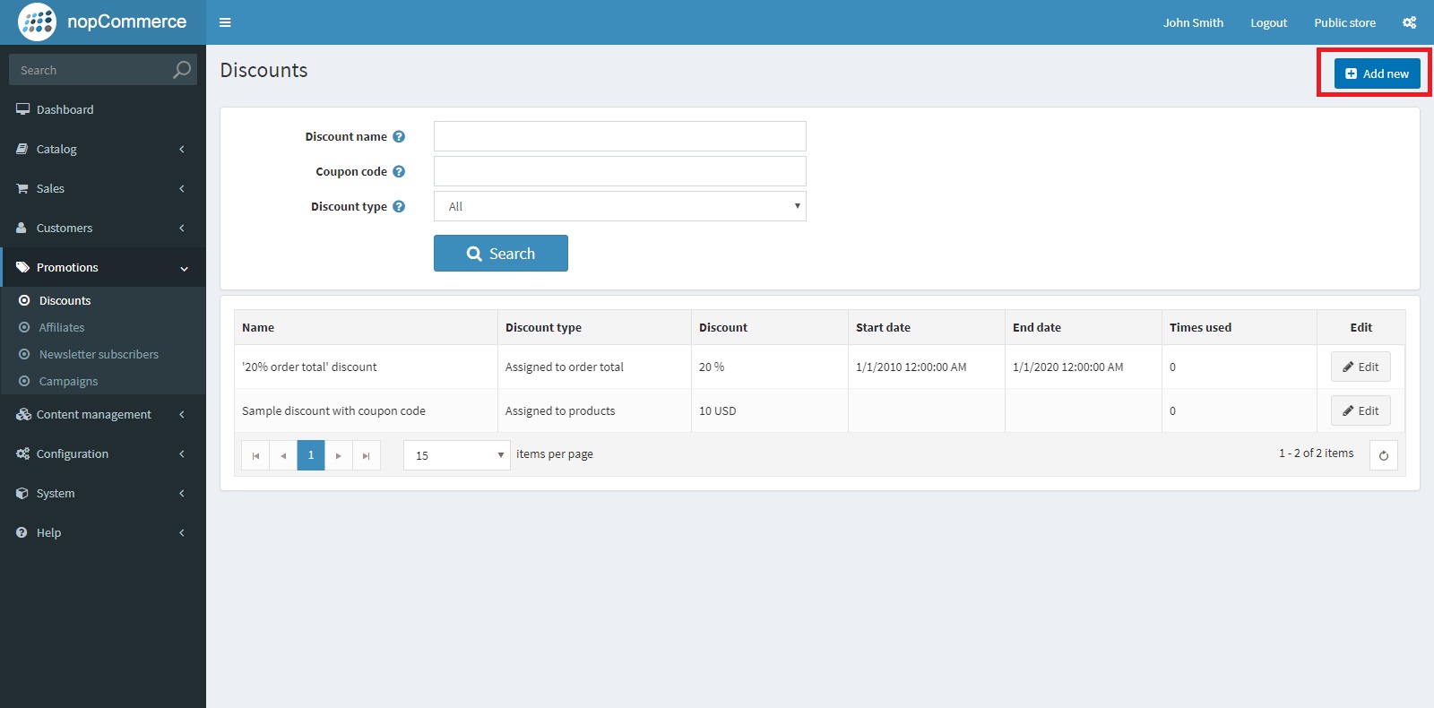Focus the Discount name input field
The height and width of the screenshot is (708, 1434).
point(620,136)
